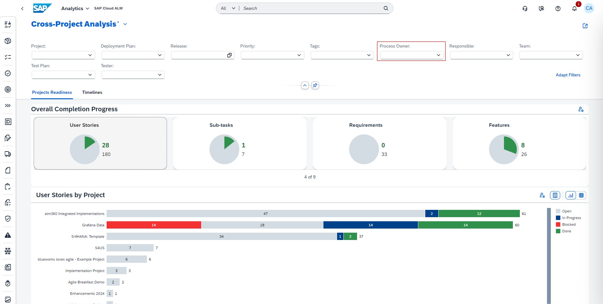The width and height of the screenshot is (603, 304).
Task: Pin the filter bar header
Action: coord(315,85)
